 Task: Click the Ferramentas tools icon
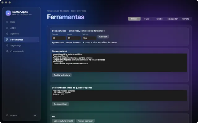(x=7, y=40)
